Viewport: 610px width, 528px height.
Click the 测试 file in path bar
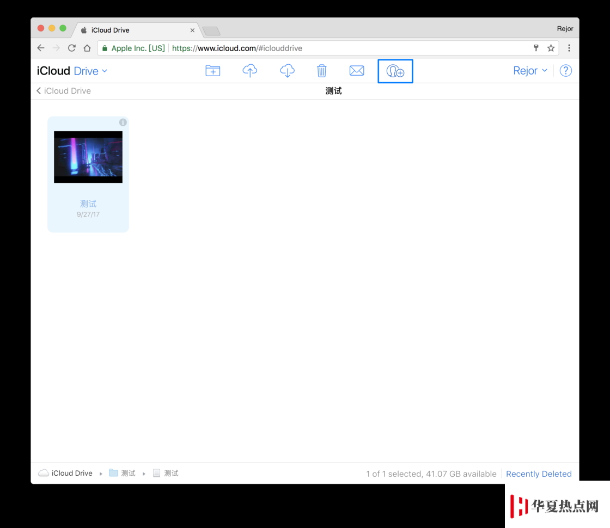166,473
